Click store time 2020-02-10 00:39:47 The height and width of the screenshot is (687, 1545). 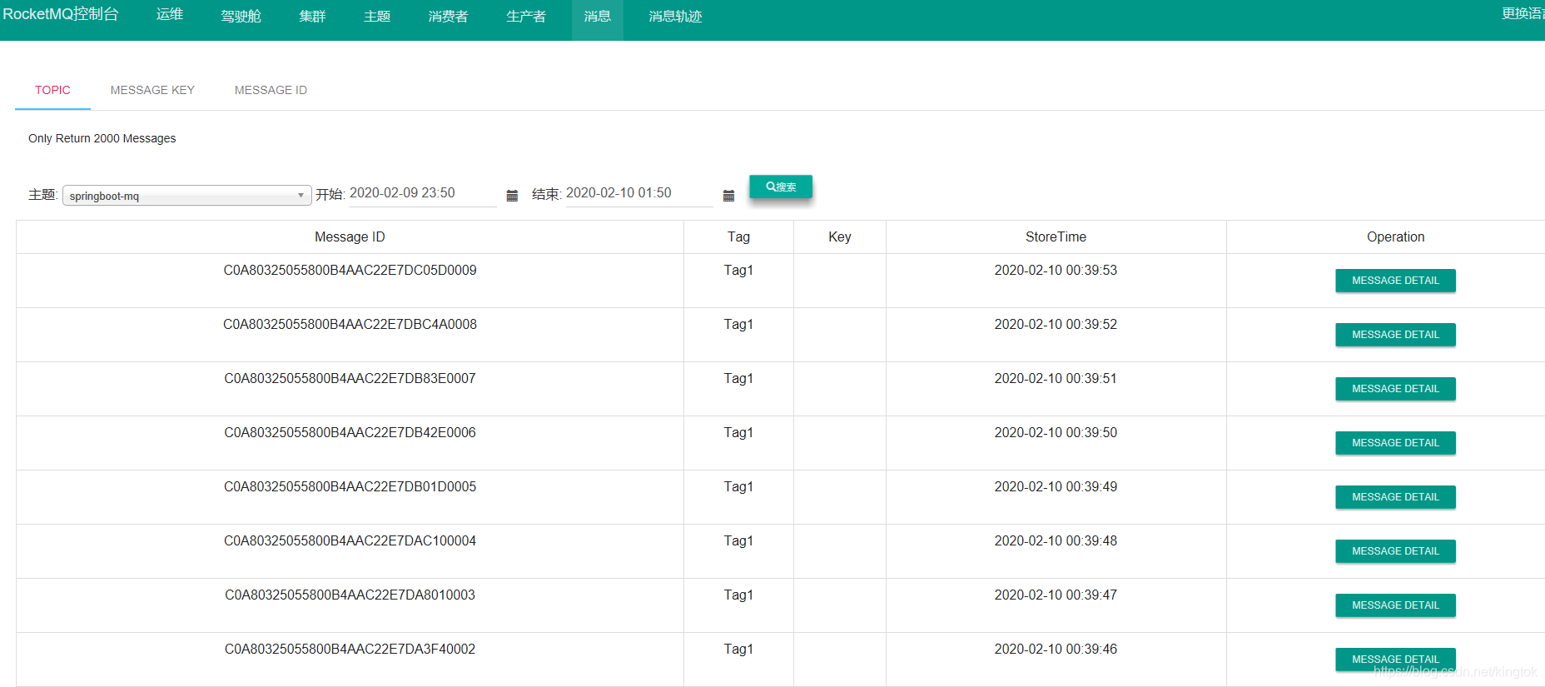point(1056,595)
